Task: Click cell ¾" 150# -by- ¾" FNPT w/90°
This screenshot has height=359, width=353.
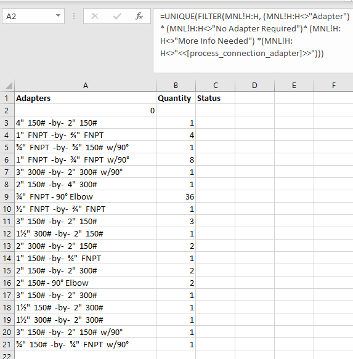Action: [86, 344]
